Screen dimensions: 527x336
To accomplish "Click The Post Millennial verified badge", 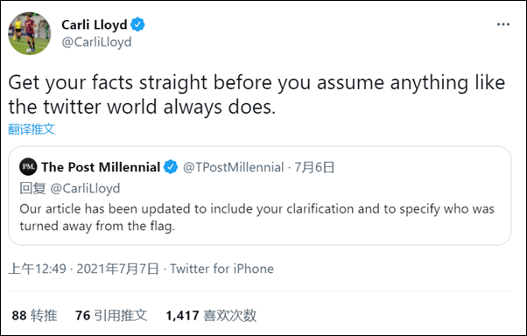I will point(171,167).
